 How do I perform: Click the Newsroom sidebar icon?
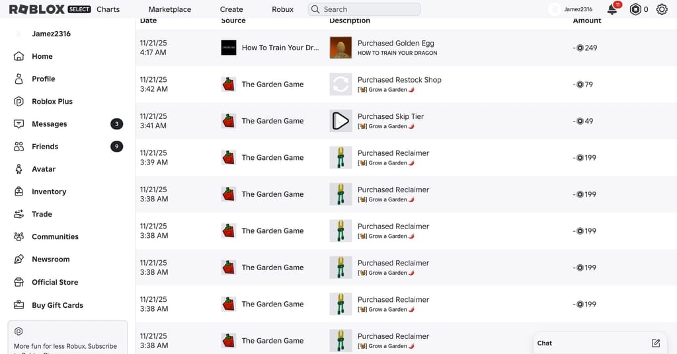point(19,259)
